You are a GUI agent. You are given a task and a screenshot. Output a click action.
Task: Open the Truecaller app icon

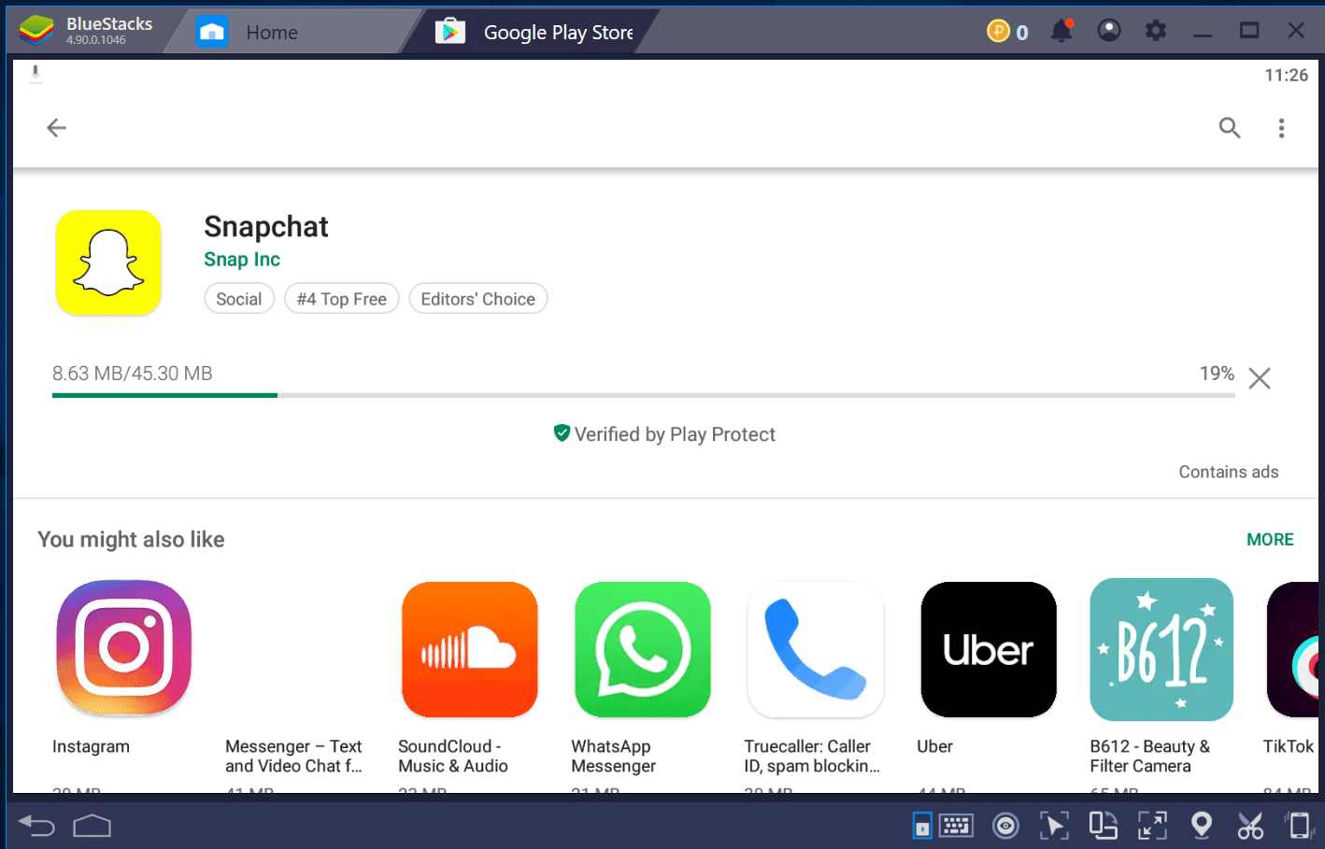coord(816,649)
